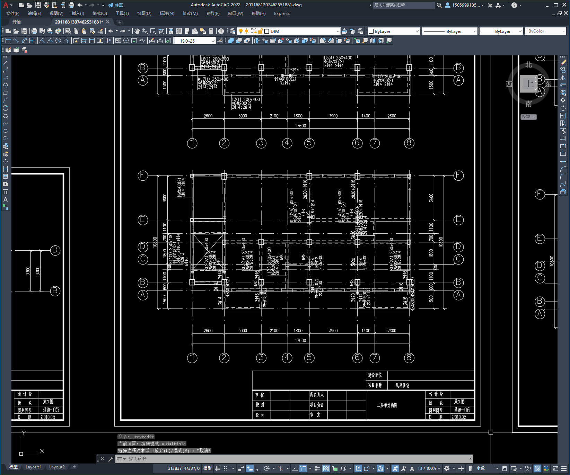Open the ByLayer color dropdown
This screenshot has height=475, width=570.
click(x=417, y=31)
